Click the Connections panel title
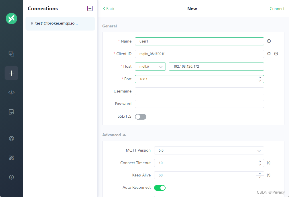This screenshot has width=289, height=197. 43,9
